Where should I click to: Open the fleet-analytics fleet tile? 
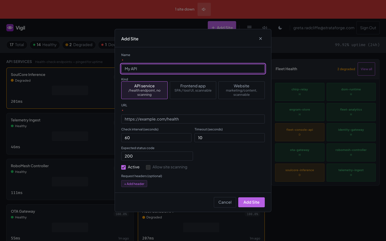tap(351, 112)
